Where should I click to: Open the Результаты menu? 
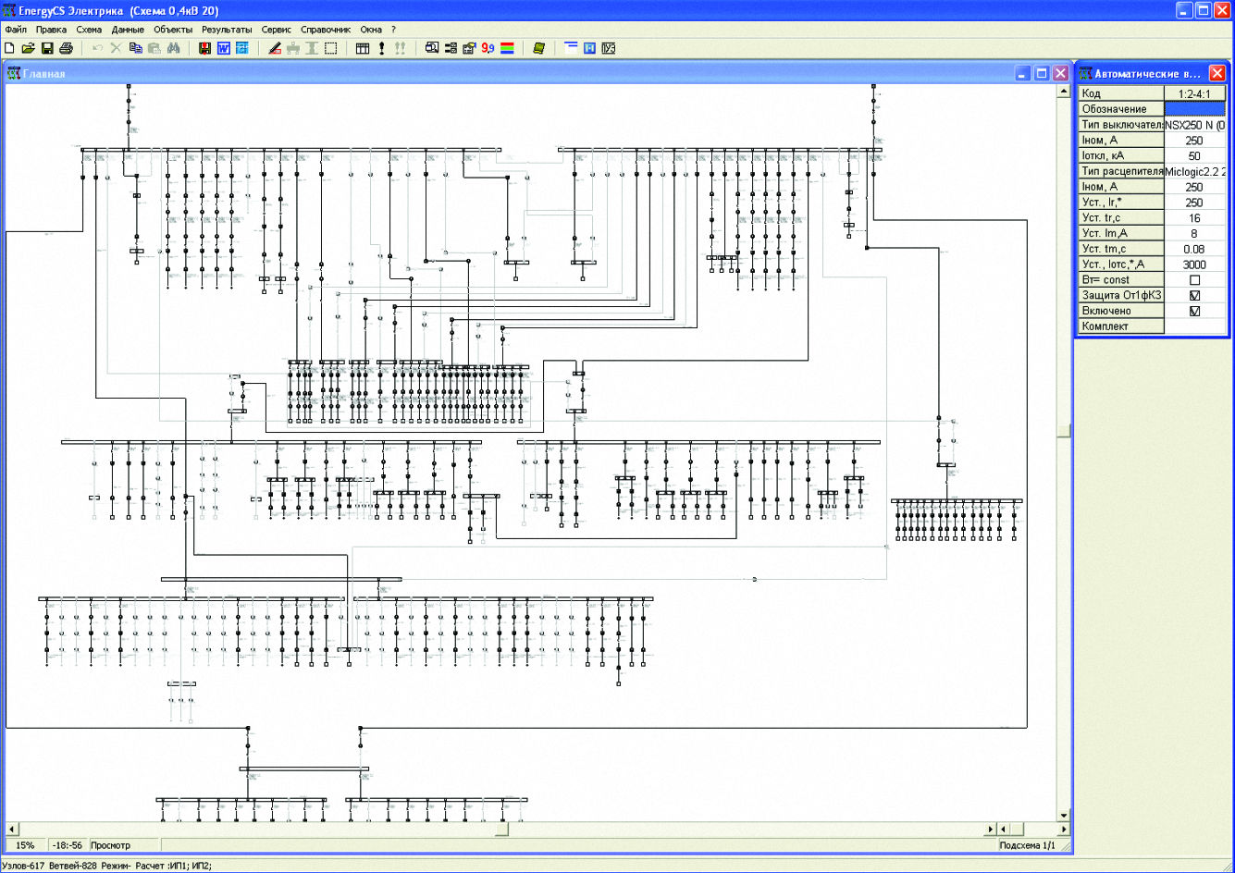[227, 30]
